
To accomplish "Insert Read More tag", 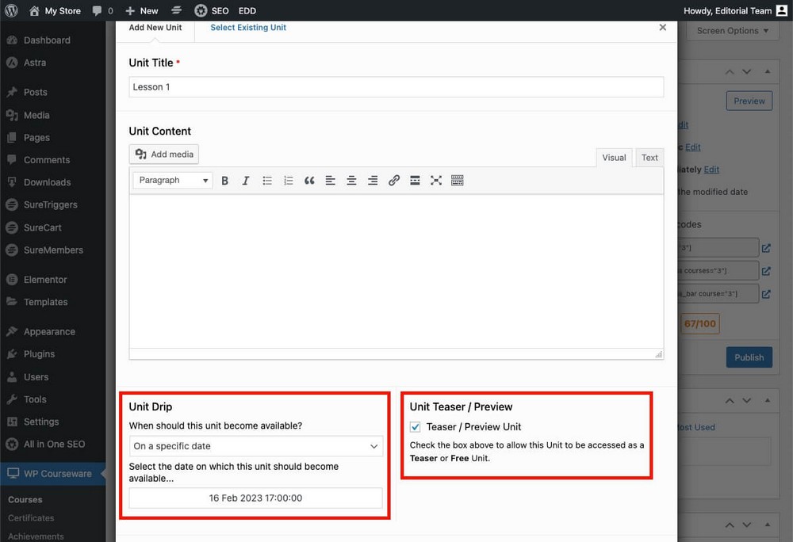I will click(415, 181).
